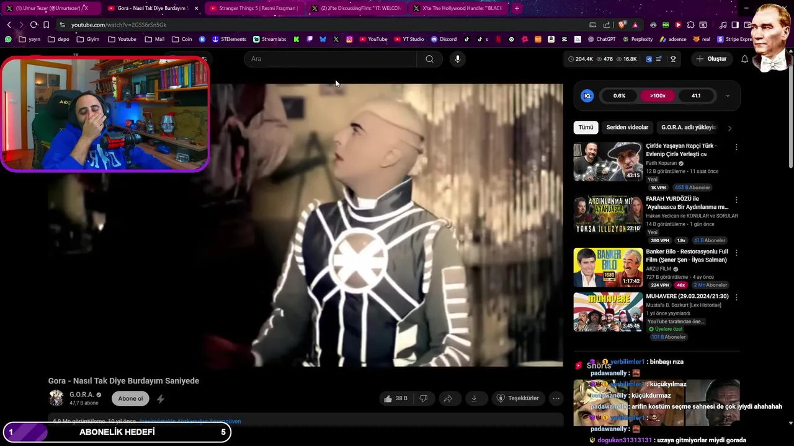Go back with the browser back arrow
Screen dimensions: 794x446
[9, 25]
